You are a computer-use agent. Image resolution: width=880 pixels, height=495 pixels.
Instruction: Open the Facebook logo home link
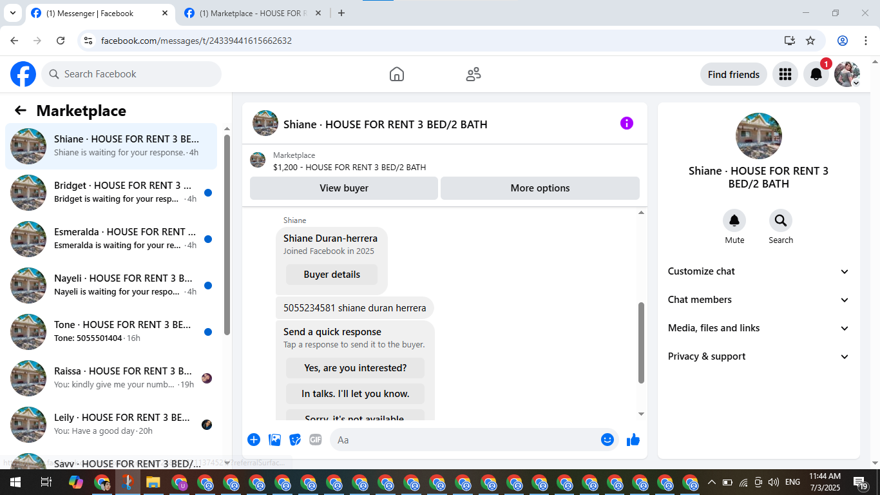pyautogui.click(x=23, y=74)
